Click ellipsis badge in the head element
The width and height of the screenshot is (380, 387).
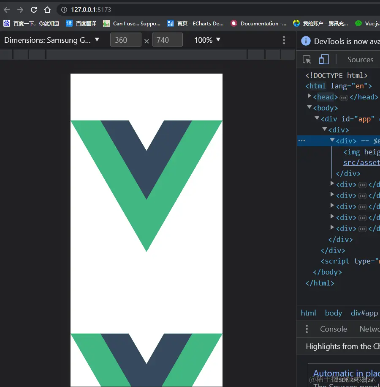344,98
